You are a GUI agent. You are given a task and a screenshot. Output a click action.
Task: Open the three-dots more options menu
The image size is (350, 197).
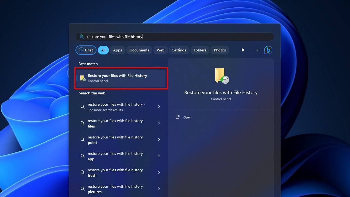coord(257,50)
